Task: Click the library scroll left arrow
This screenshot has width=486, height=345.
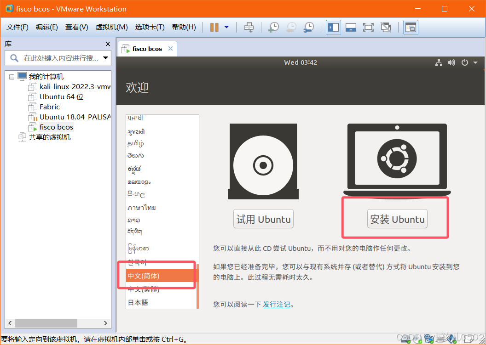Action: pos(10,323)
